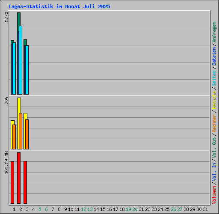Click the orange Rechner bar for day 3
Image resolution: width=219 pixels, height=214 pixels.
click(27, 134)
